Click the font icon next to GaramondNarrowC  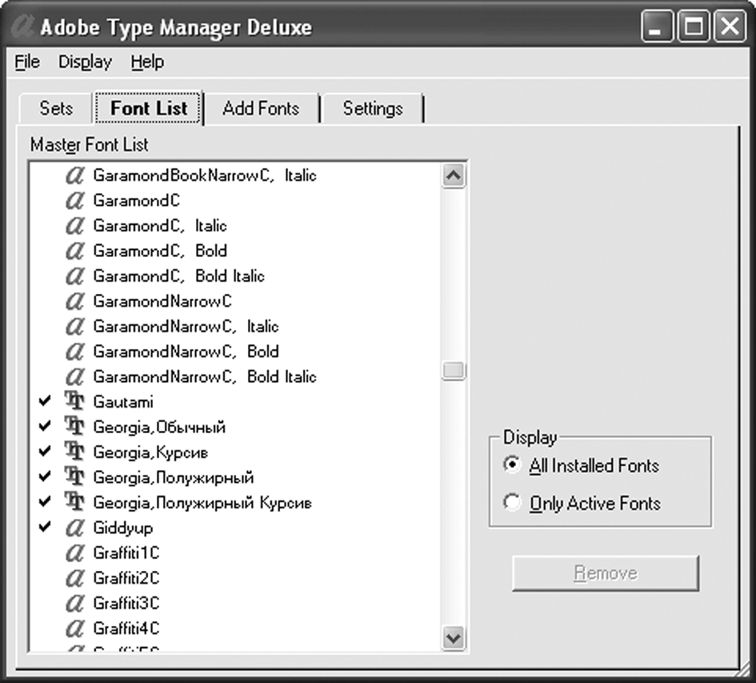pyautogui.click(x=74, y=301)
